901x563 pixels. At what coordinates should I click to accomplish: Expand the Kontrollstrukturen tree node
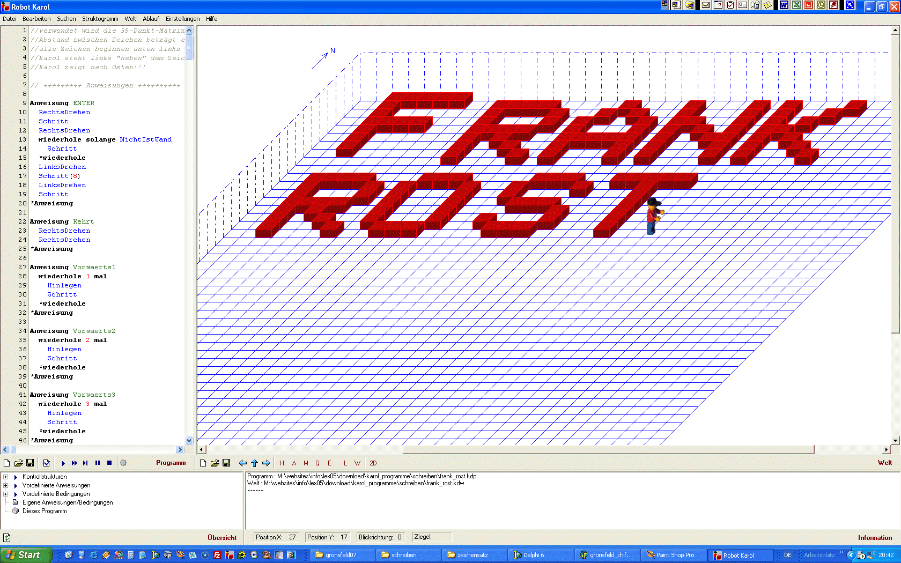pos(6,477)
